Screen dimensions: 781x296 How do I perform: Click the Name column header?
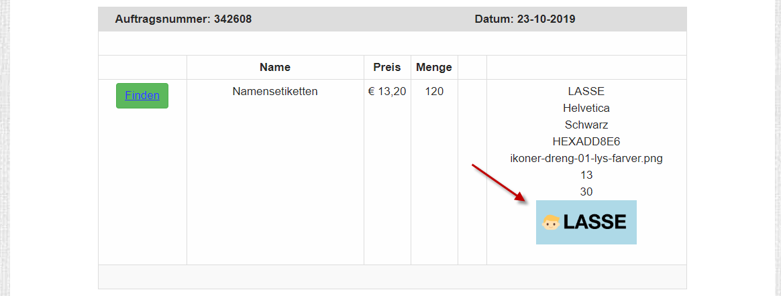[275, 67]
